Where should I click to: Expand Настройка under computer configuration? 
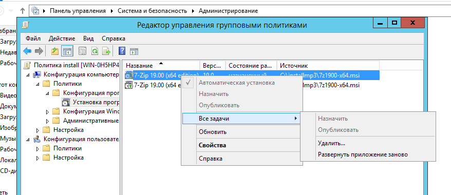37,130
